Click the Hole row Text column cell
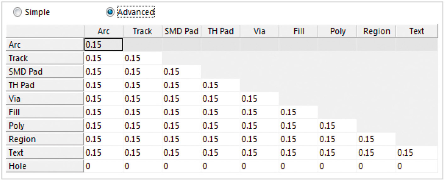This screenshot has width=445, height=181. 416,166
